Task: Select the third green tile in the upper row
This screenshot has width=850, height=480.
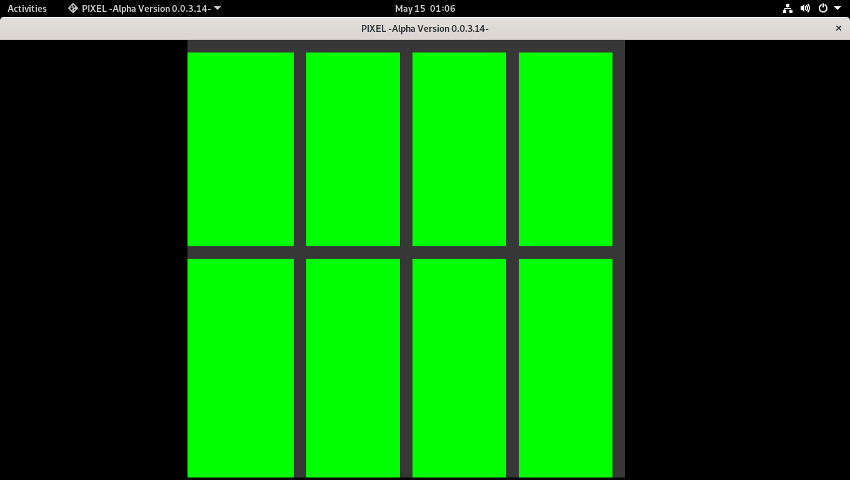Action: pyautogui.click(x=459, y=149)
